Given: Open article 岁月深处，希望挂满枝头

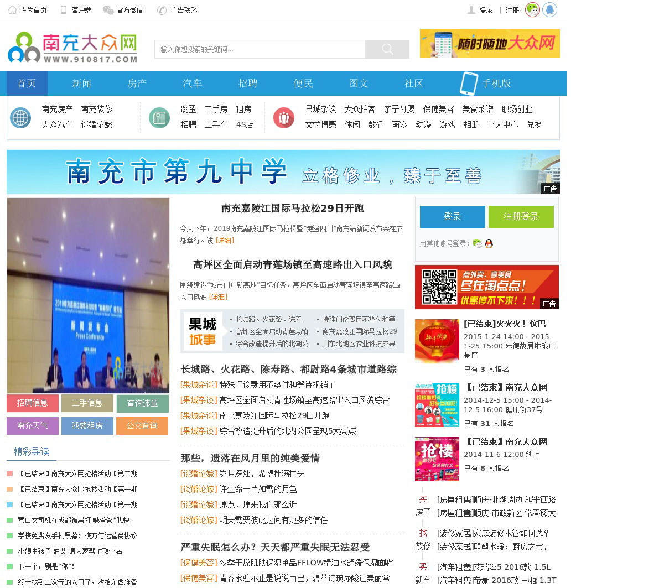Looking at the screenshot, I should [x=262, y=473].
